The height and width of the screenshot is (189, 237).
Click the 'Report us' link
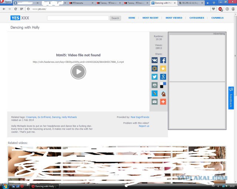pos(144,126)
